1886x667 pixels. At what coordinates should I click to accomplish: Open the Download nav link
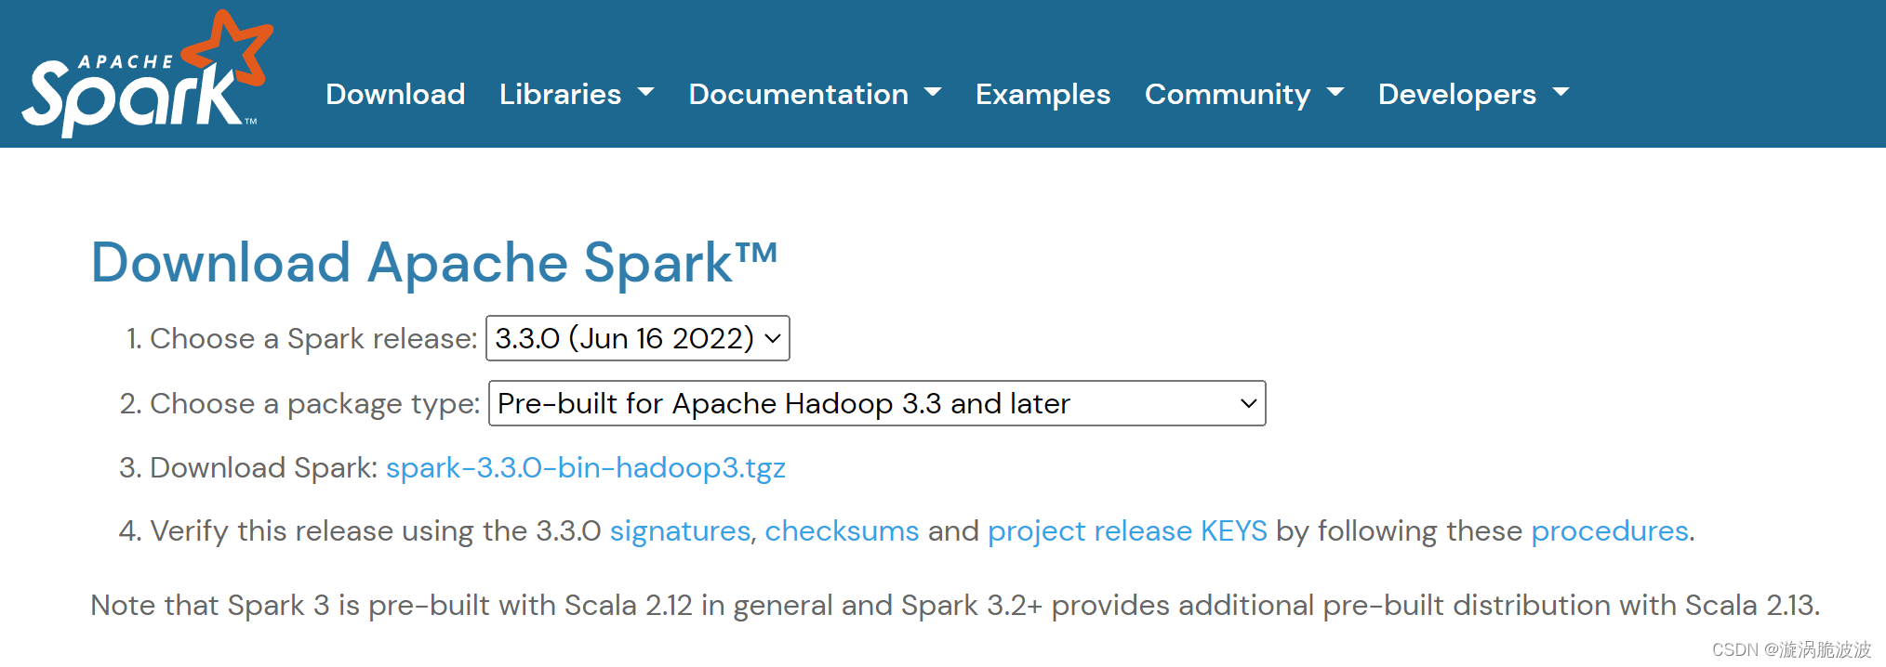coord(395,94)
